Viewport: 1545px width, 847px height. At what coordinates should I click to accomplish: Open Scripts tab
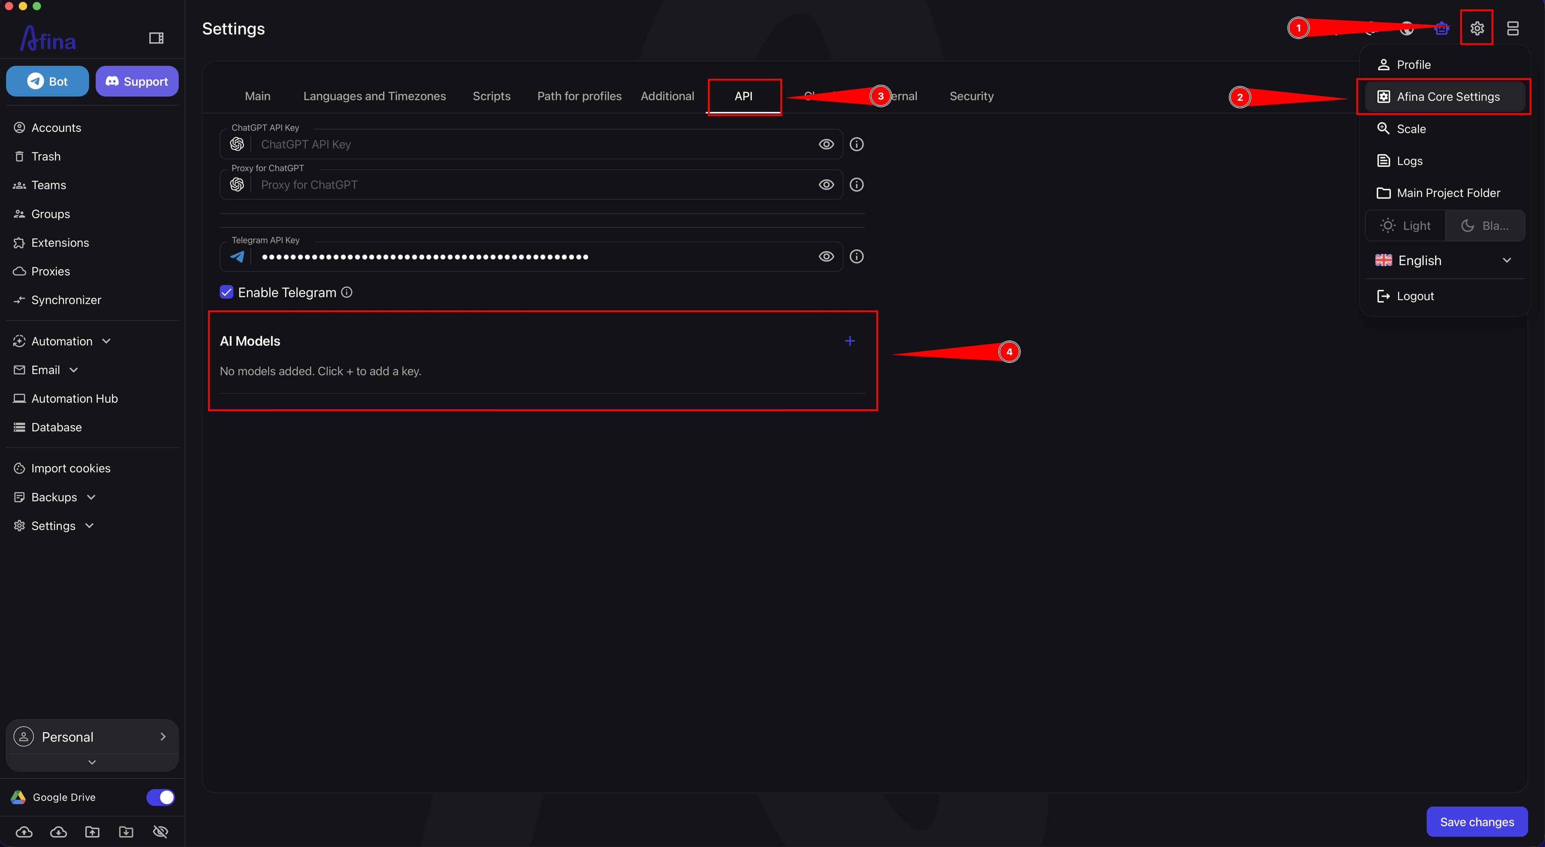click(491, 96)
